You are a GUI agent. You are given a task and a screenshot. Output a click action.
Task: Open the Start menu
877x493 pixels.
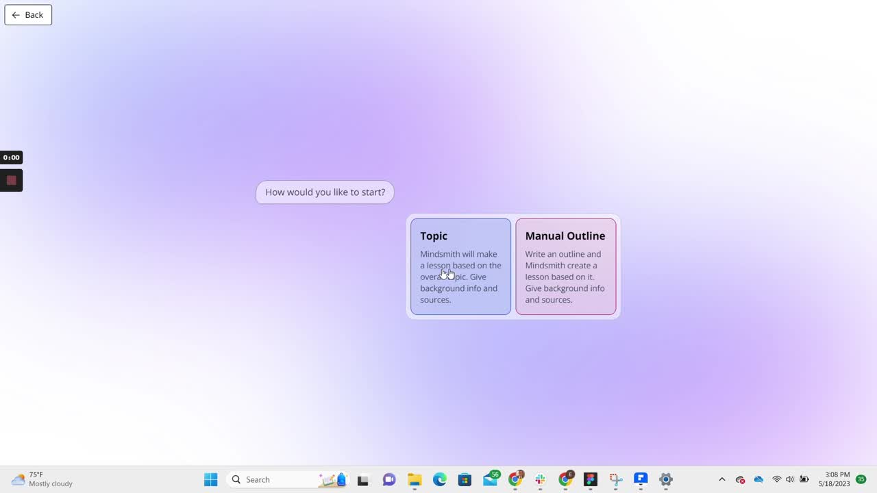tap(210, 479)
